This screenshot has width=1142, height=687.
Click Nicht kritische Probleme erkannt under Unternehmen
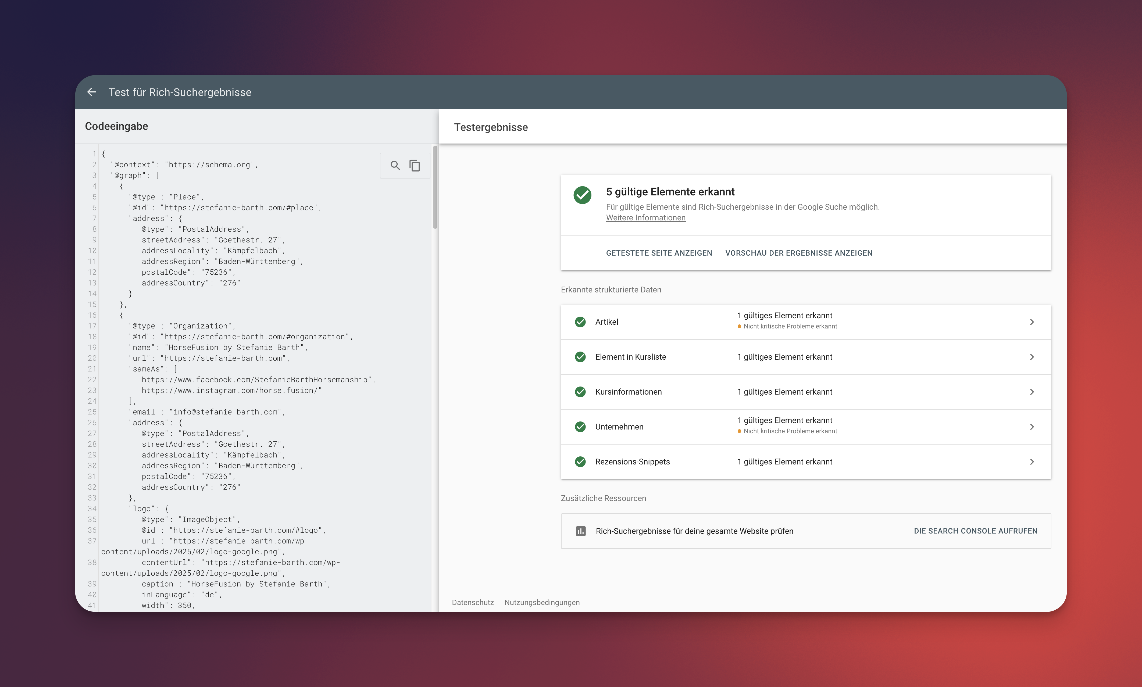point(790,431)
